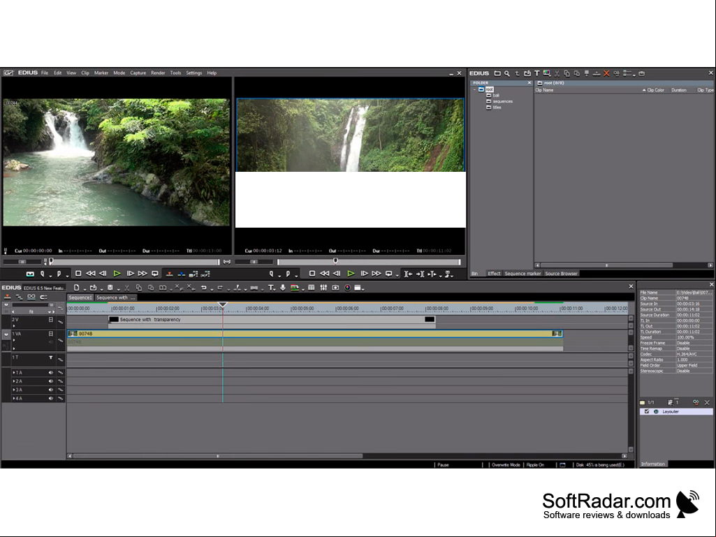
Task: Select the bali folder in Bin tree
Action: click(x=496, y=96)
